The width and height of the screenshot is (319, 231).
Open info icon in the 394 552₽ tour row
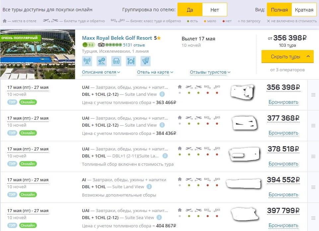[149, 187]
